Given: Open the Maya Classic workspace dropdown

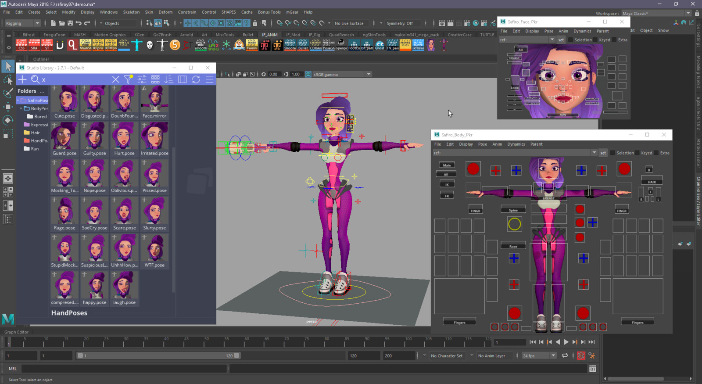Looking at the screenshot, I should point(656,13).
